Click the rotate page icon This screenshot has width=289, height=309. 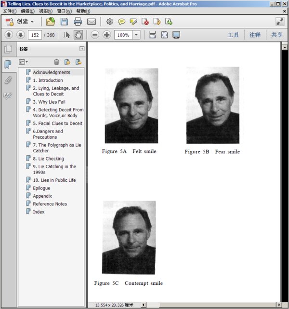click(157, 22)
